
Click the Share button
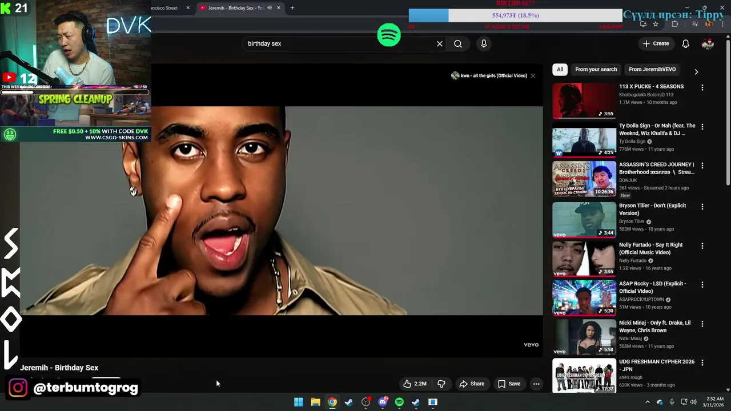[x=472, y=384]
